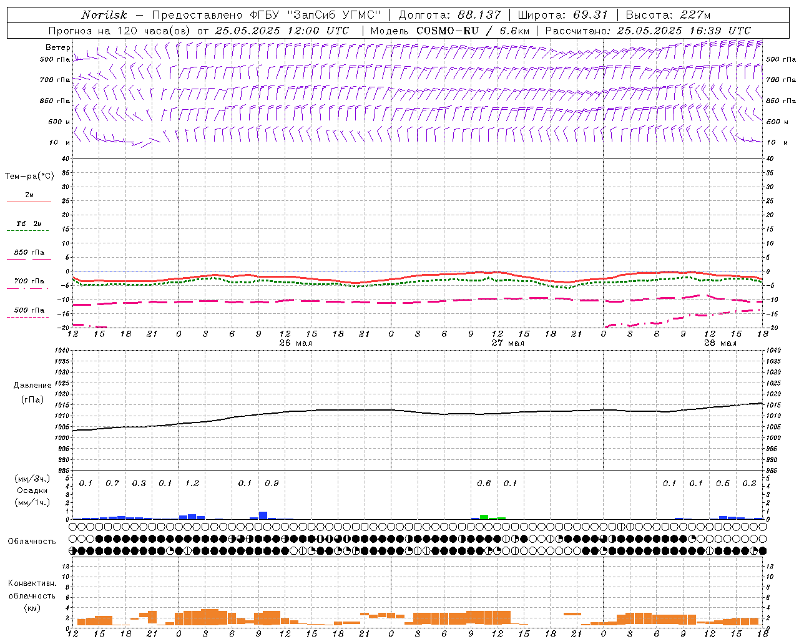Image resolution: width=799 pixels, height=639 pixels.
Task: Click the 'Модель COSMO-RU / 6.6км' label
Action: (x=449, y=31)
